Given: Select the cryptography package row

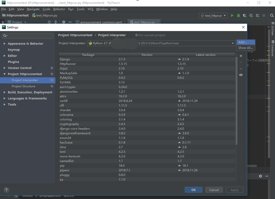Looking at the screenshot, I should (x=147, y=124).
